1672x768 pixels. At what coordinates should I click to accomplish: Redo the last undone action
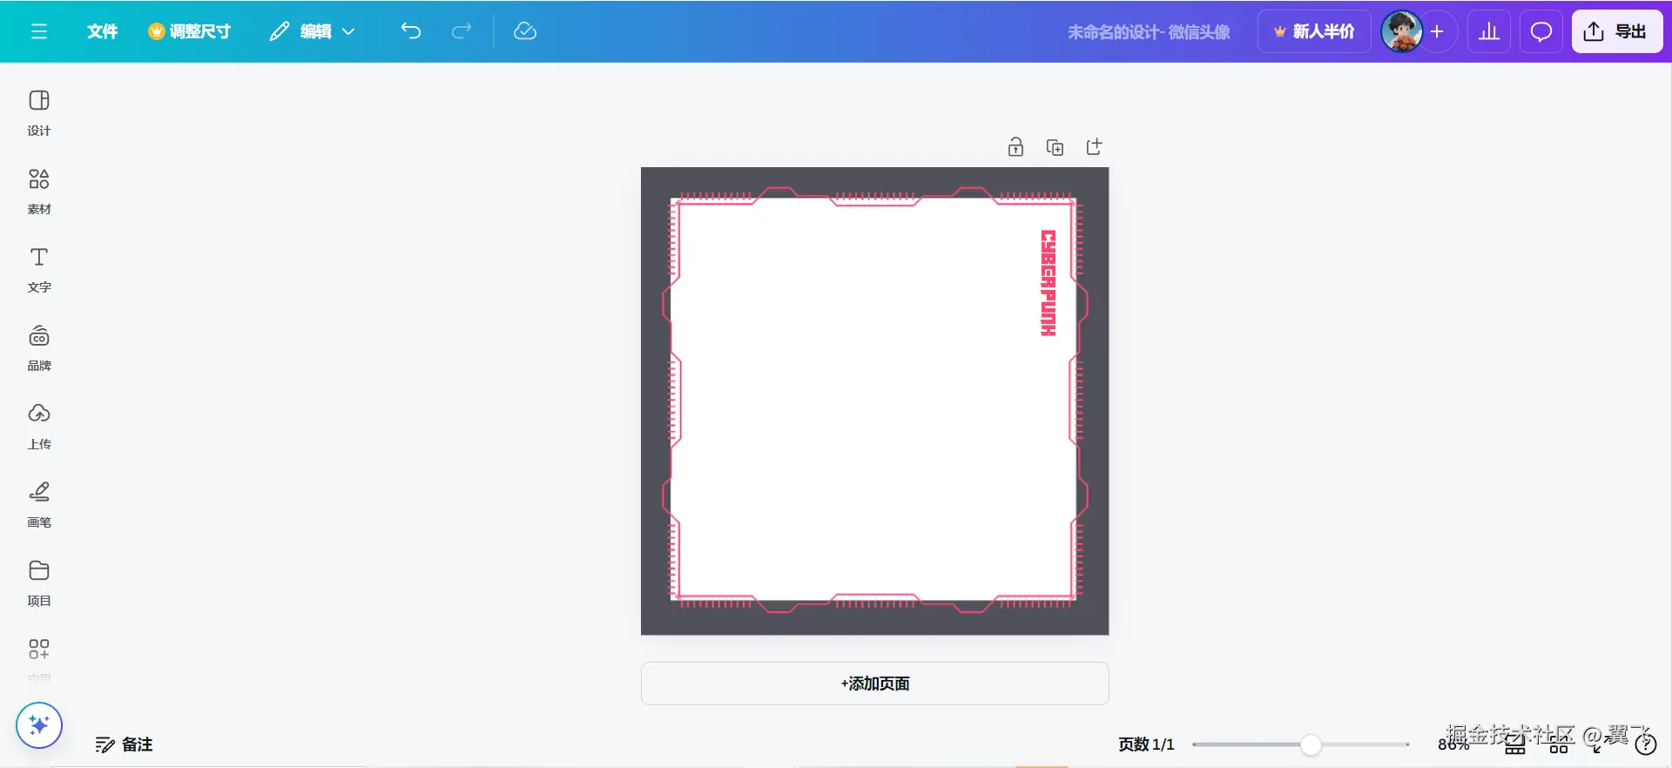[462, 31]
